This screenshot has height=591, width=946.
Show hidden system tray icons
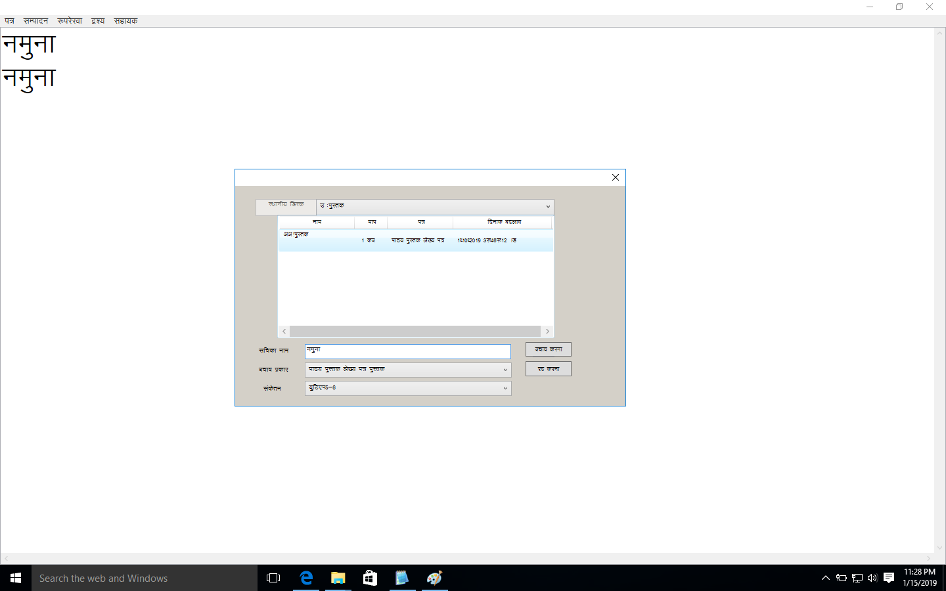[x=826, y=578]
